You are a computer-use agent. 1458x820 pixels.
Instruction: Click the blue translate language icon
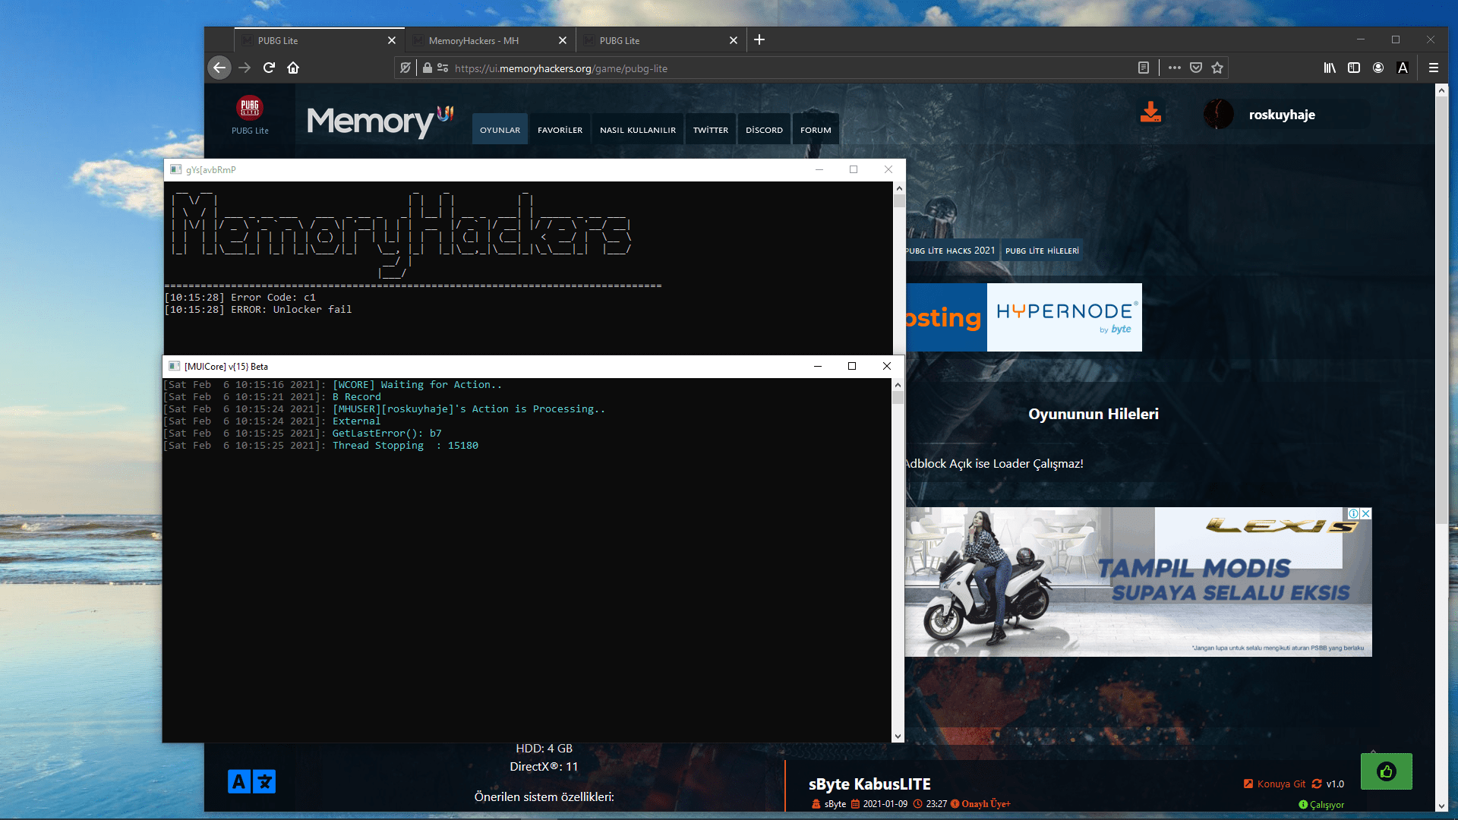pos(251,781)
